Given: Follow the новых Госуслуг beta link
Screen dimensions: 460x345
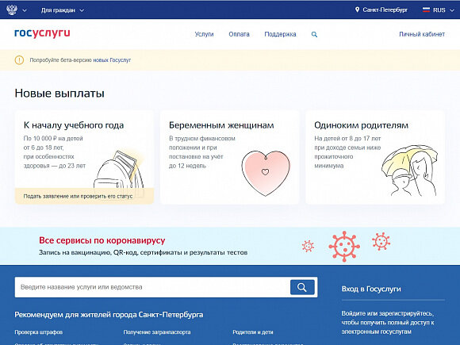Looking at the screenshot, I should [112, 60].
